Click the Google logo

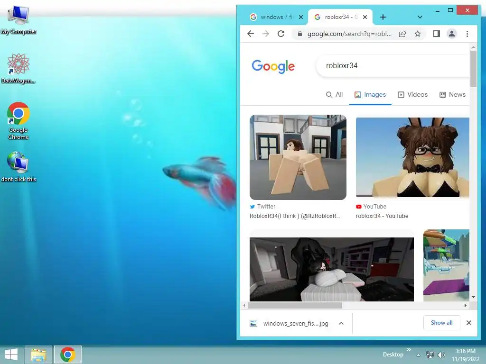coord(273,66)
